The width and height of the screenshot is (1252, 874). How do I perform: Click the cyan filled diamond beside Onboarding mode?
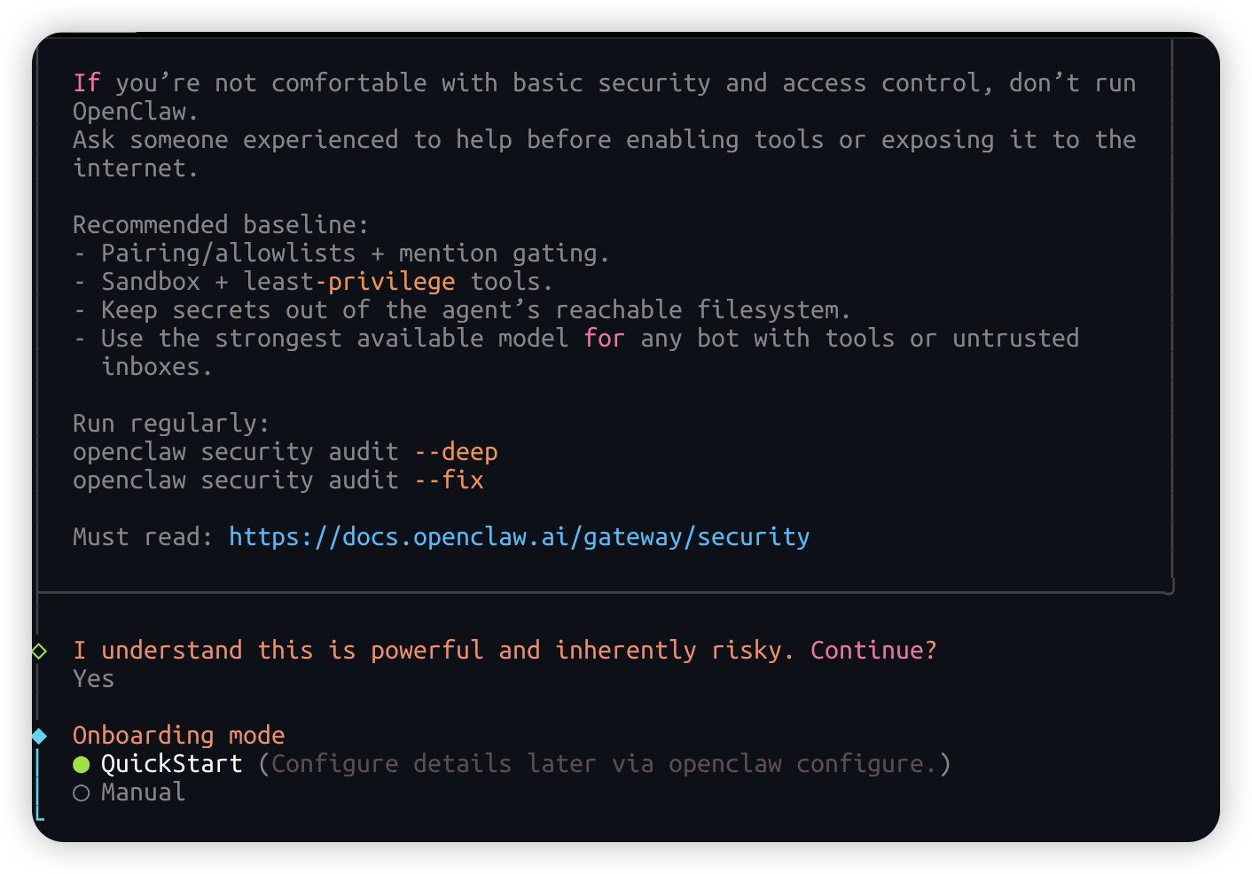39,736
